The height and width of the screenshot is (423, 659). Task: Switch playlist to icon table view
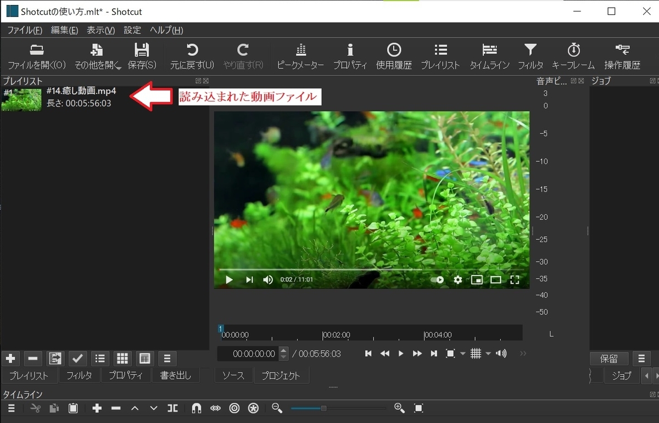click(144, 359)
